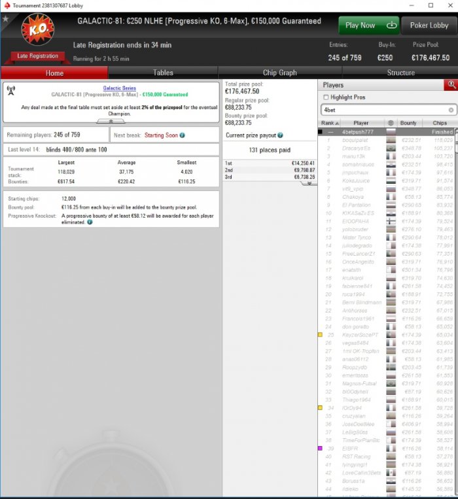Click the 2nd place payout row

pyautogui.click(x=270, y=170)
